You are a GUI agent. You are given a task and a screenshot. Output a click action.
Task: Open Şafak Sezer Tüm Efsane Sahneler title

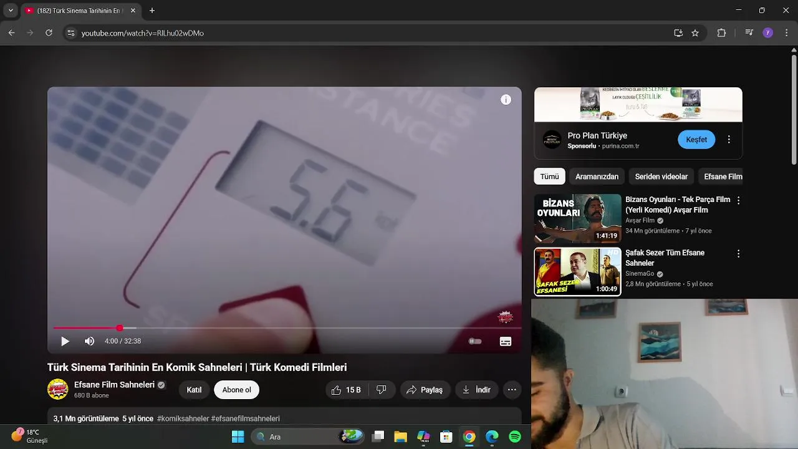[x=665, y=258]
